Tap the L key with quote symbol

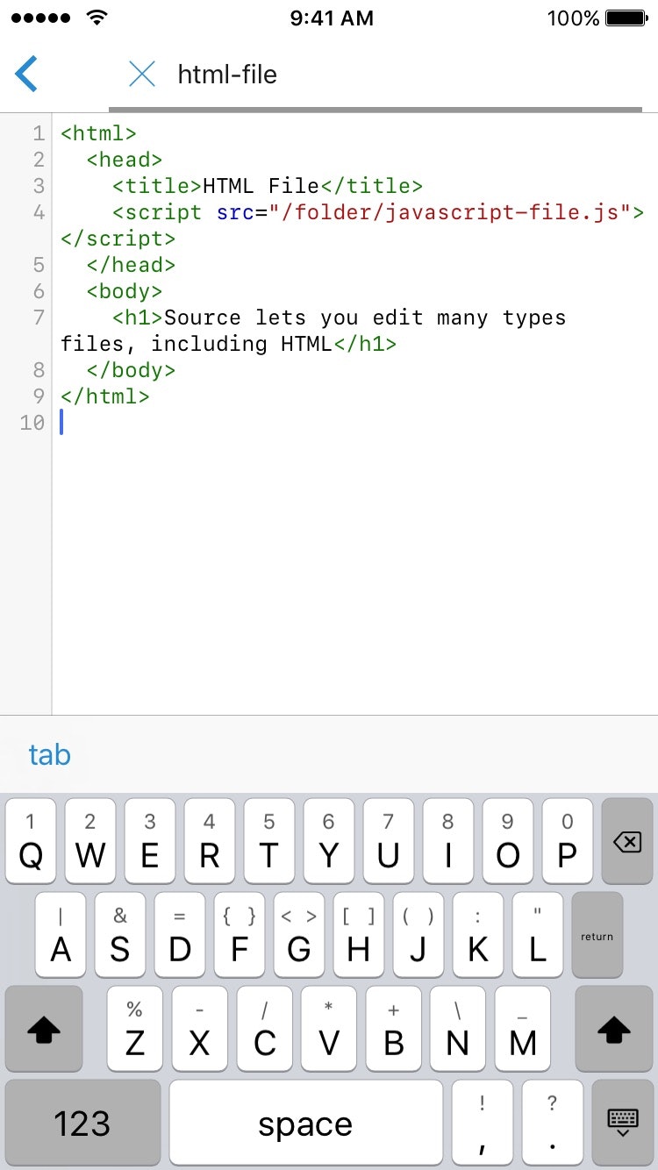[538, 935]
